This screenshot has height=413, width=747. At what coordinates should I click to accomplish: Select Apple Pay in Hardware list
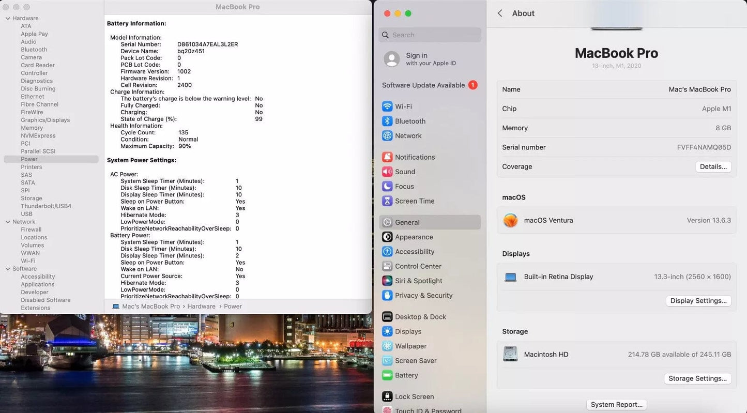pyautogui.click(x=34, y=34)
